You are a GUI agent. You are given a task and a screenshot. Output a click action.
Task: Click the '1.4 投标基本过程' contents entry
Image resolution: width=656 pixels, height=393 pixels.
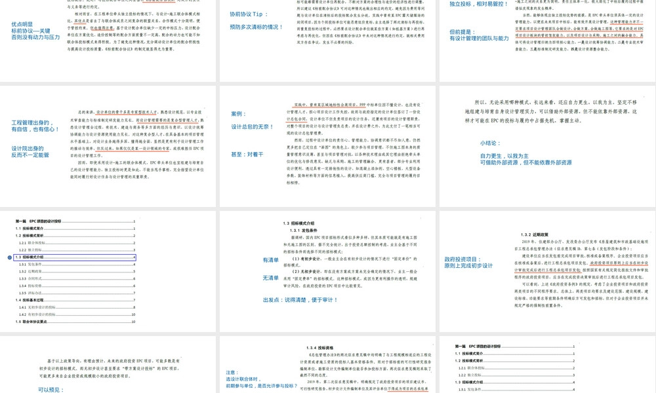[x=75, y=300]
